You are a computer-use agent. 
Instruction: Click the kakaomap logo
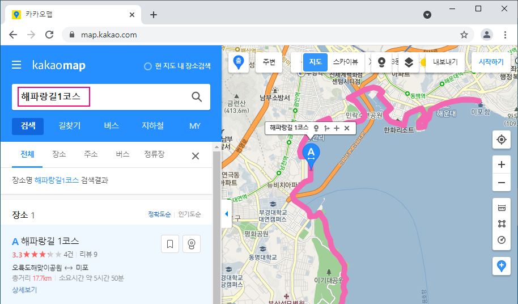pos(59,65)
